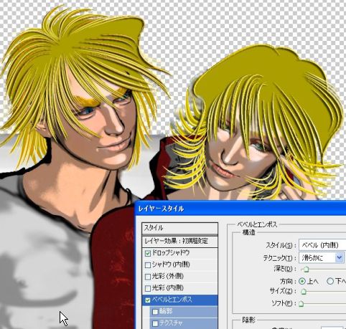Click the 深さ(D) slider handle

pos(305,270)
